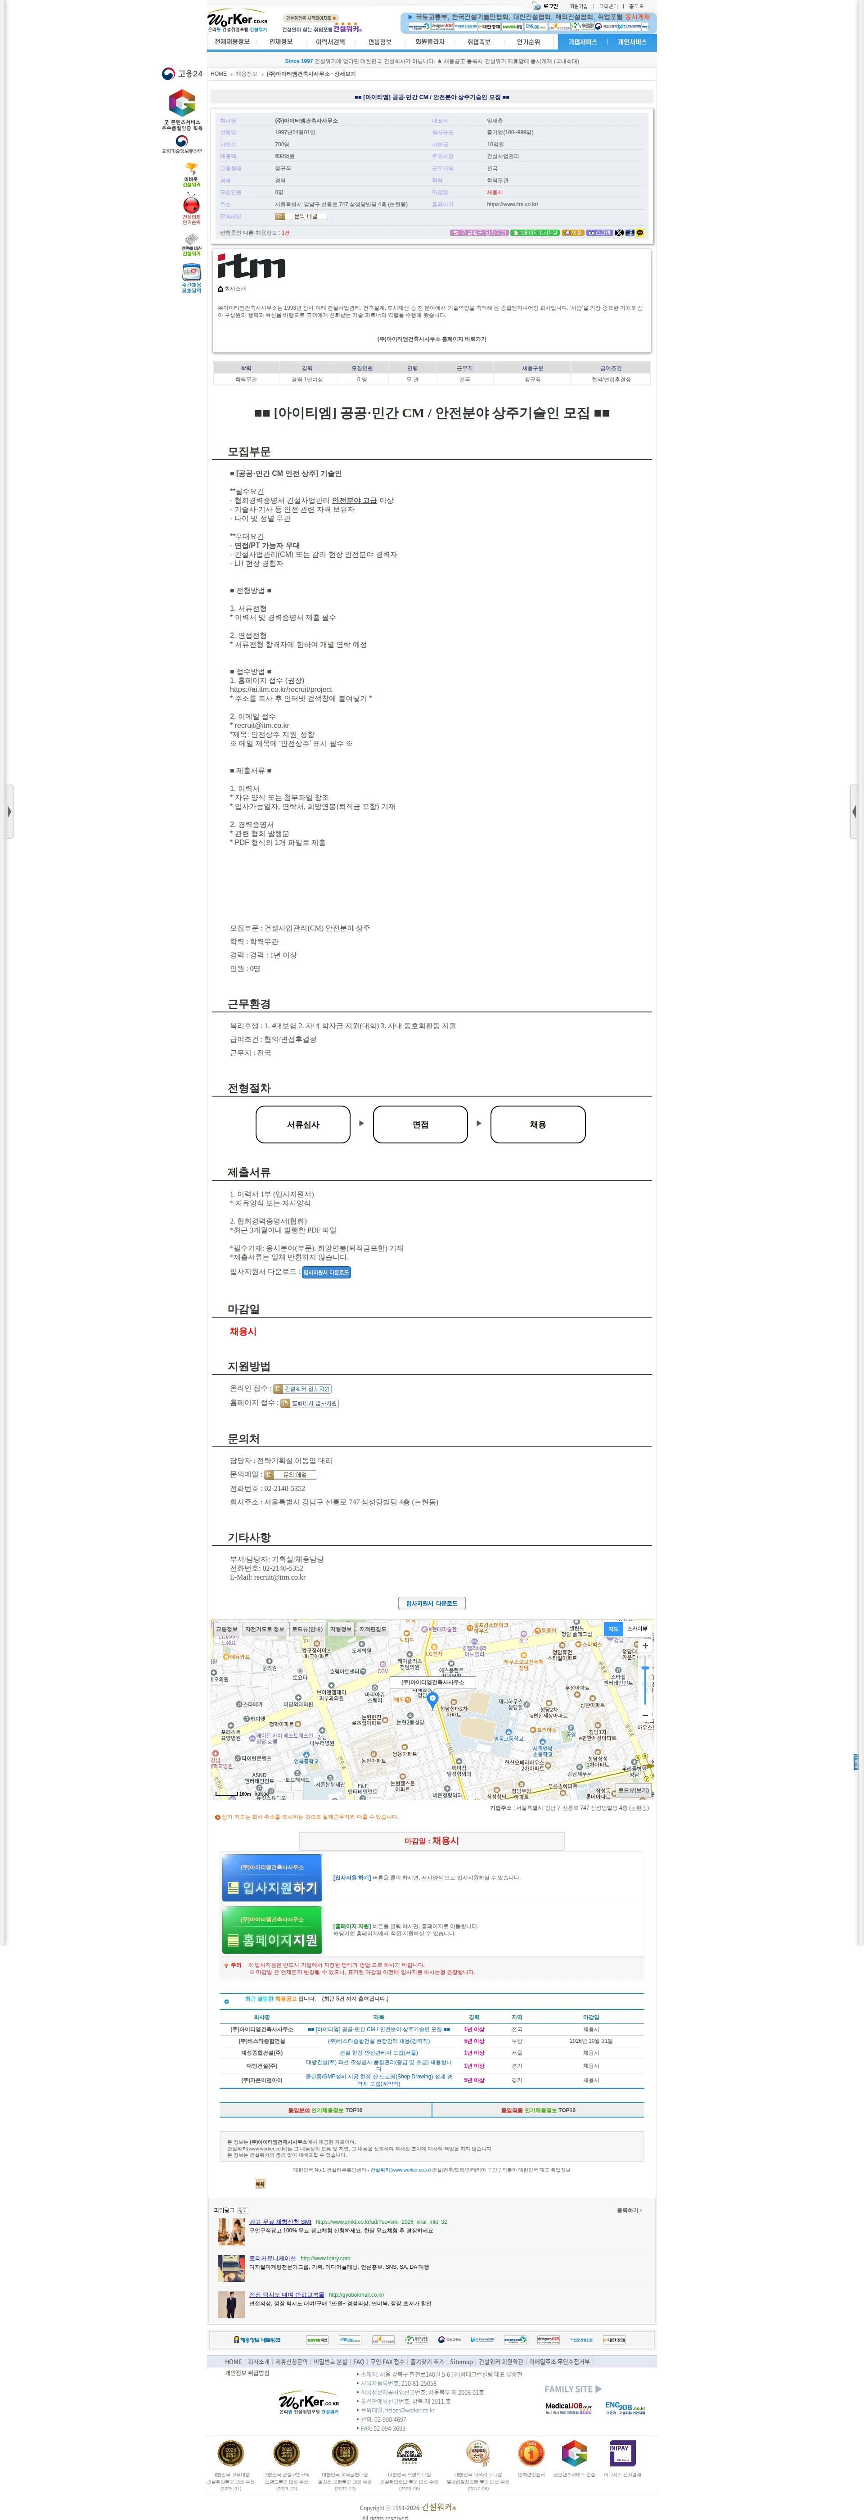Select the 기업서비스 tab

[582, 42]
